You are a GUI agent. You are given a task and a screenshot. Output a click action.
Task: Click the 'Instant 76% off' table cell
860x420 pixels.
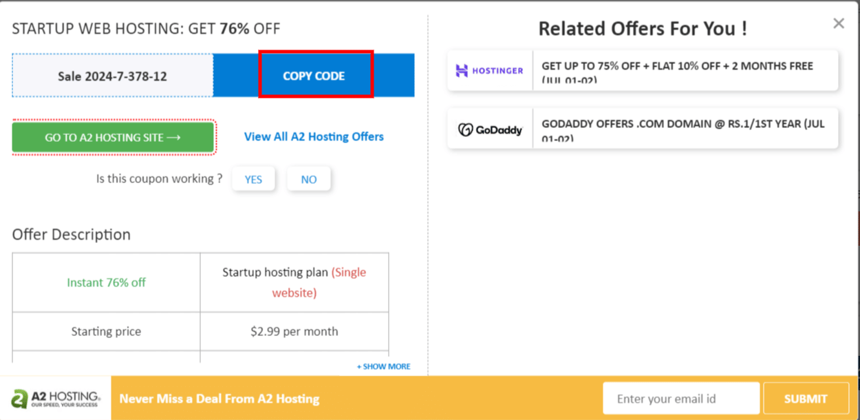106,282
